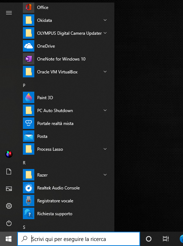
Task: Click the OLYMPUS Digital Camera Updater folder icon
Action: (29, 33)
